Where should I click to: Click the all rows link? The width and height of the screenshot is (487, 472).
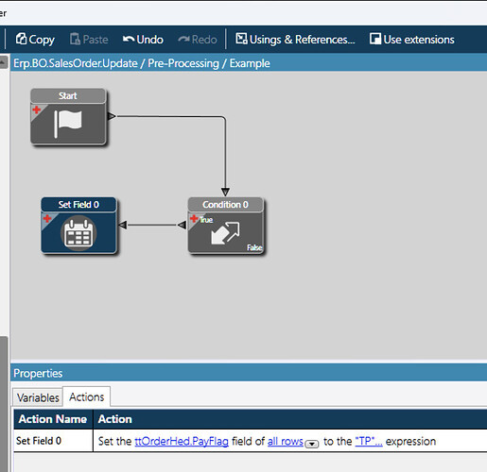pos(286,441)
